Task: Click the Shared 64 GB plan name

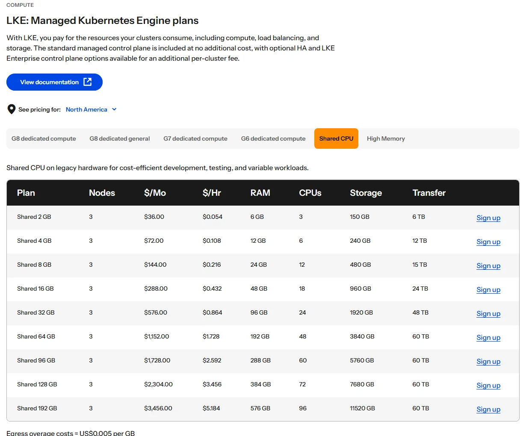Action: [36, 336]
